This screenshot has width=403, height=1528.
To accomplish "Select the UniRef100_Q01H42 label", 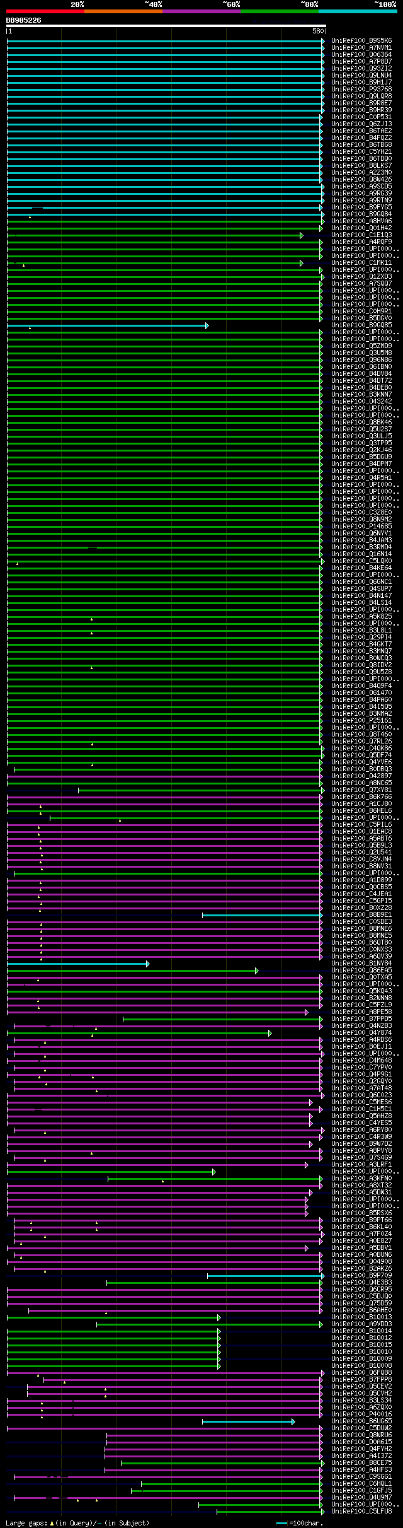I will [361, 228].
